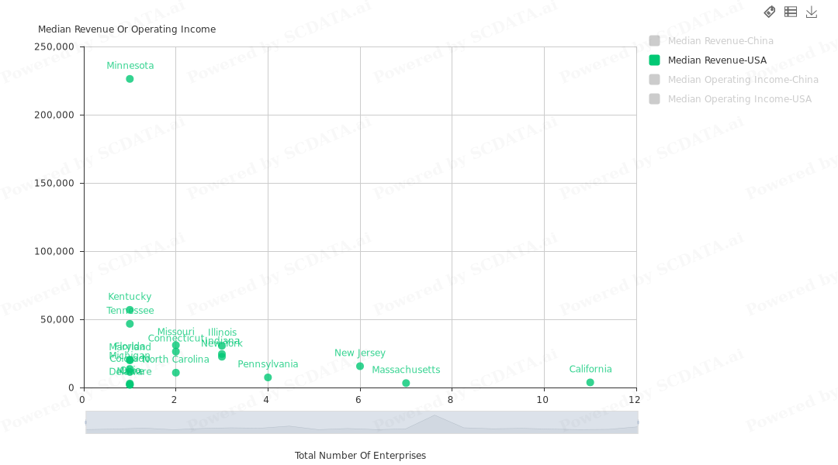838x465 pixels.
Task: Show the Median Operating Income-China series
Action: click(743, 80)
